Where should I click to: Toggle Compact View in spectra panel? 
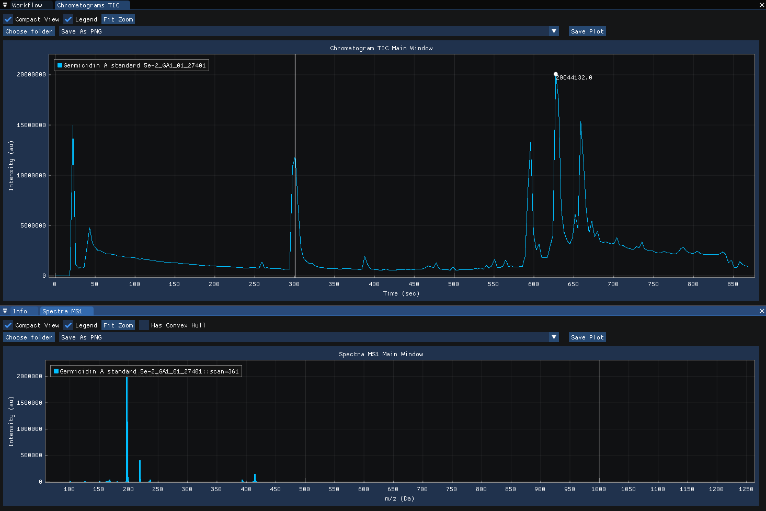(8, 325)
